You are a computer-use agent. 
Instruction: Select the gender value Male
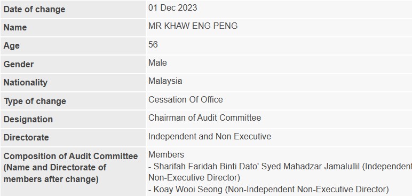pos(157,62)
